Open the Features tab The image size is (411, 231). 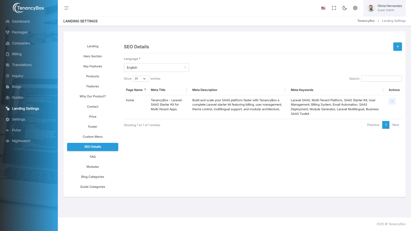coord(93,86)
